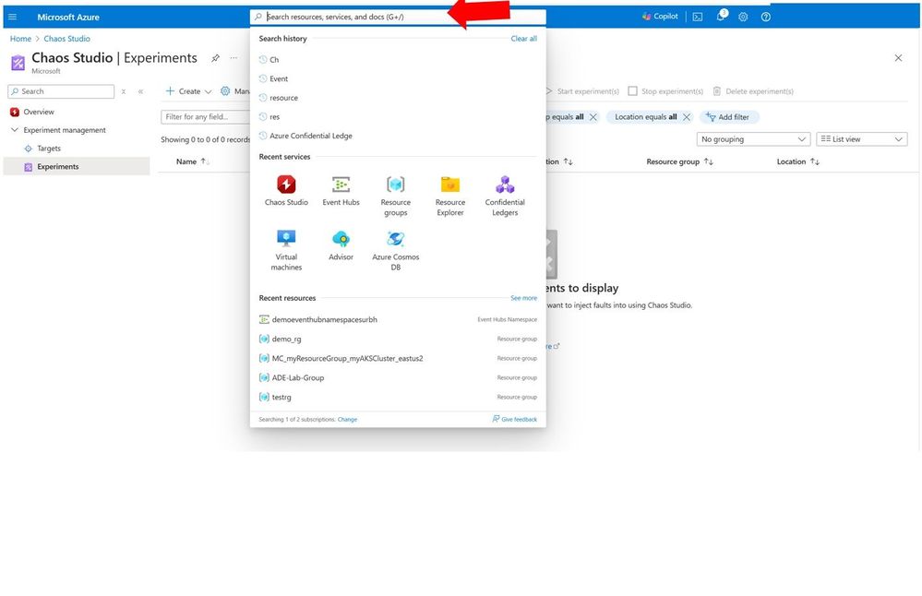Select Targets in the sidebar
The width and height of the screenshot is (922, 596).
coord(49,149)
